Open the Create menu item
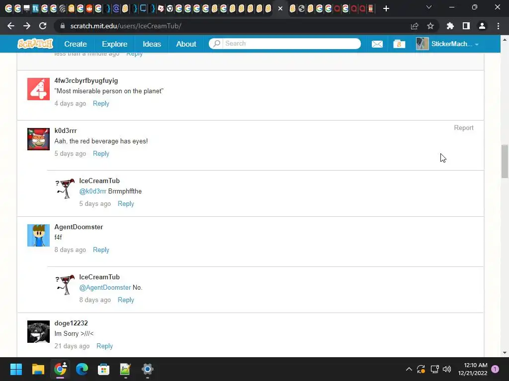The image size is (509, 381). click(x=76, y=44)
